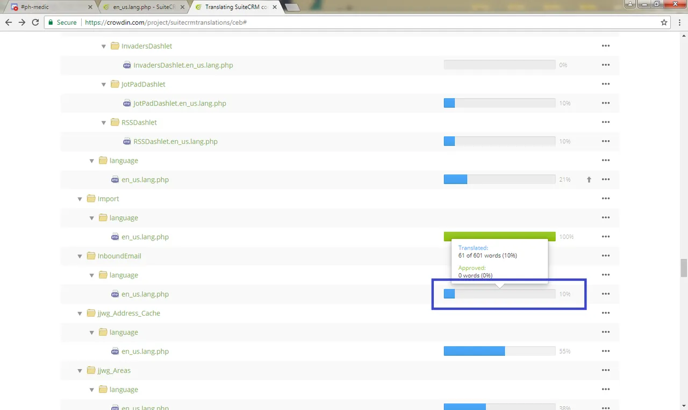Open a new browser tab
688x410 pixels.
pyautogui.click(x=292, y=8)
